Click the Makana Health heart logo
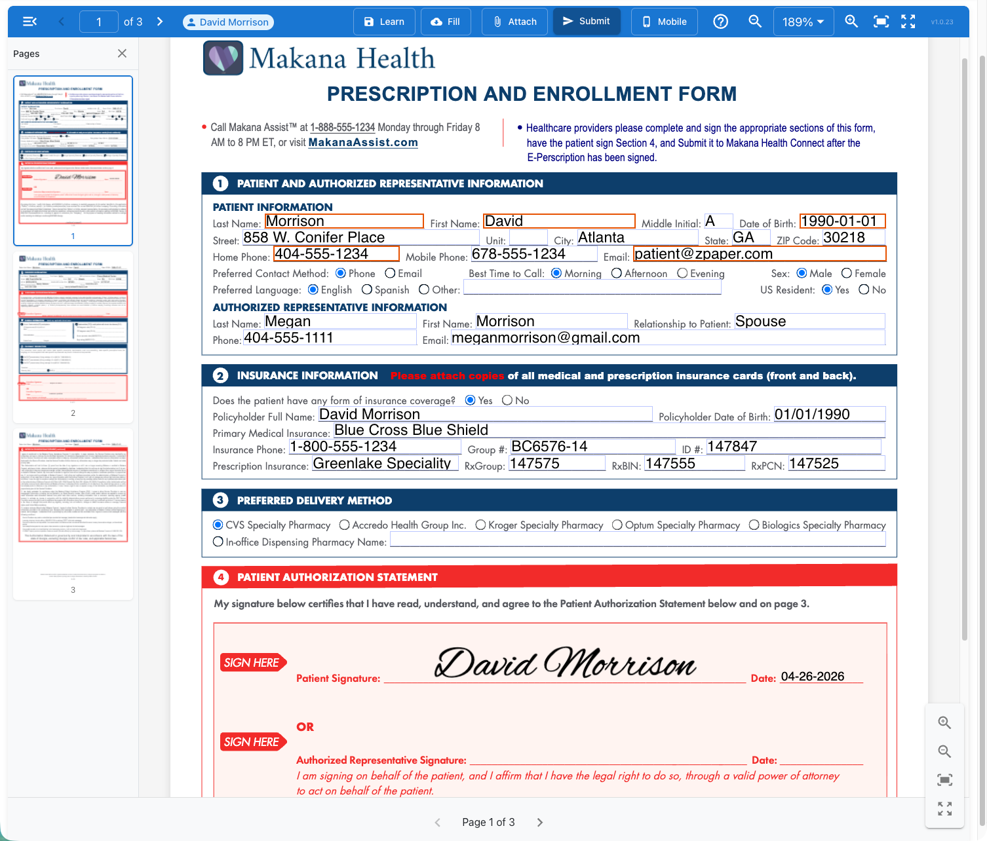The image size is (987, 841). (223, 58)
